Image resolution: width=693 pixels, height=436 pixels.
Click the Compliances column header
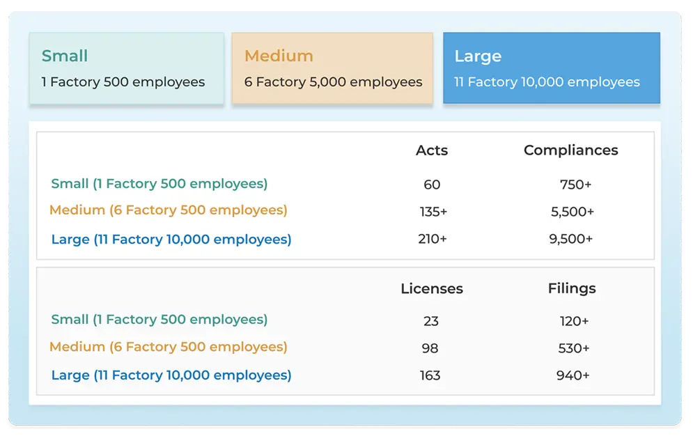pyautogui.click(x=571, y=150)
